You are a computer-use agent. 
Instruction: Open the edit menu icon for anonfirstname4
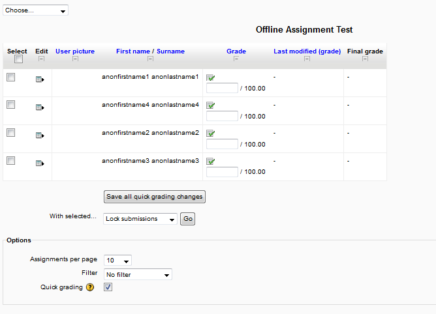click(x=40, y=107)
